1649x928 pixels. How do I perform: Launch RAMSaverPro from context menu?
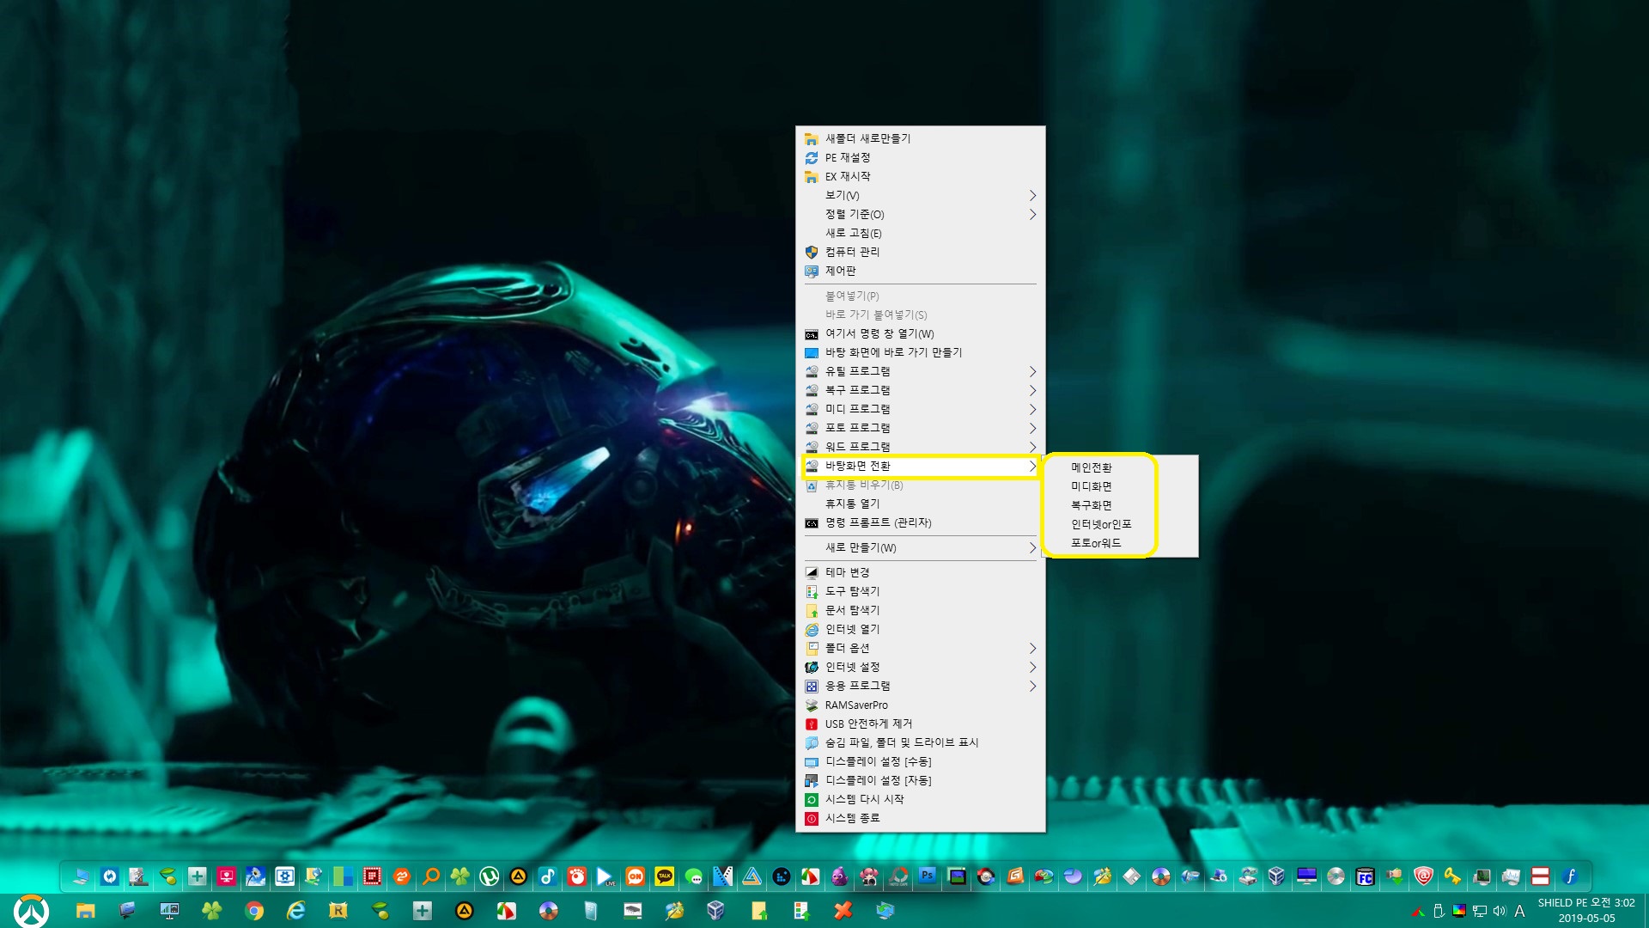(921, 705)
